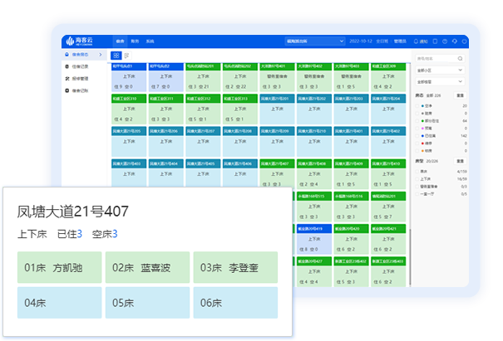Open the customer service headset icon
The width and height of the screenshot is (503, 341).
coord(456,41)
